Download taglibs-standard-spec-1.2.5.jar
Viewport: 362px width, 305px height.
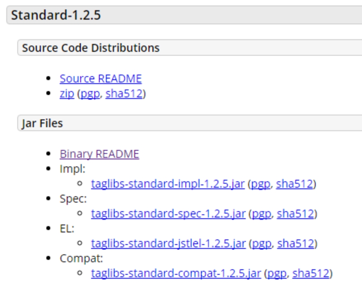(168, 214)
